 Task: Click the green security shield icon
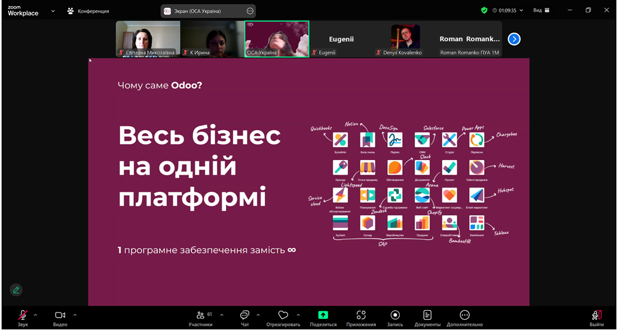(484, 10)
